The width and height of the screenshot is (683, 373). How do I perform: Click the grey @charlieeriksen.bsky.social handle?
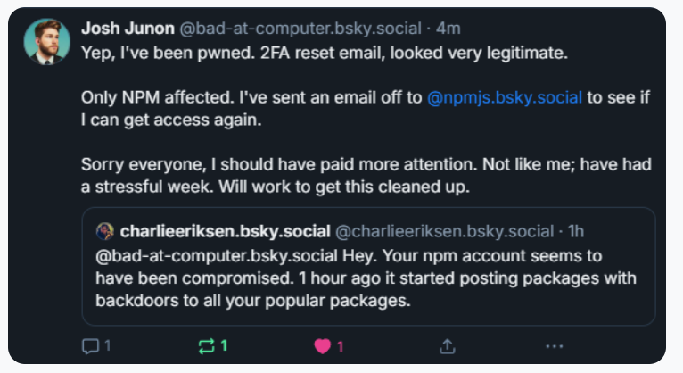(x=443, y=231)
